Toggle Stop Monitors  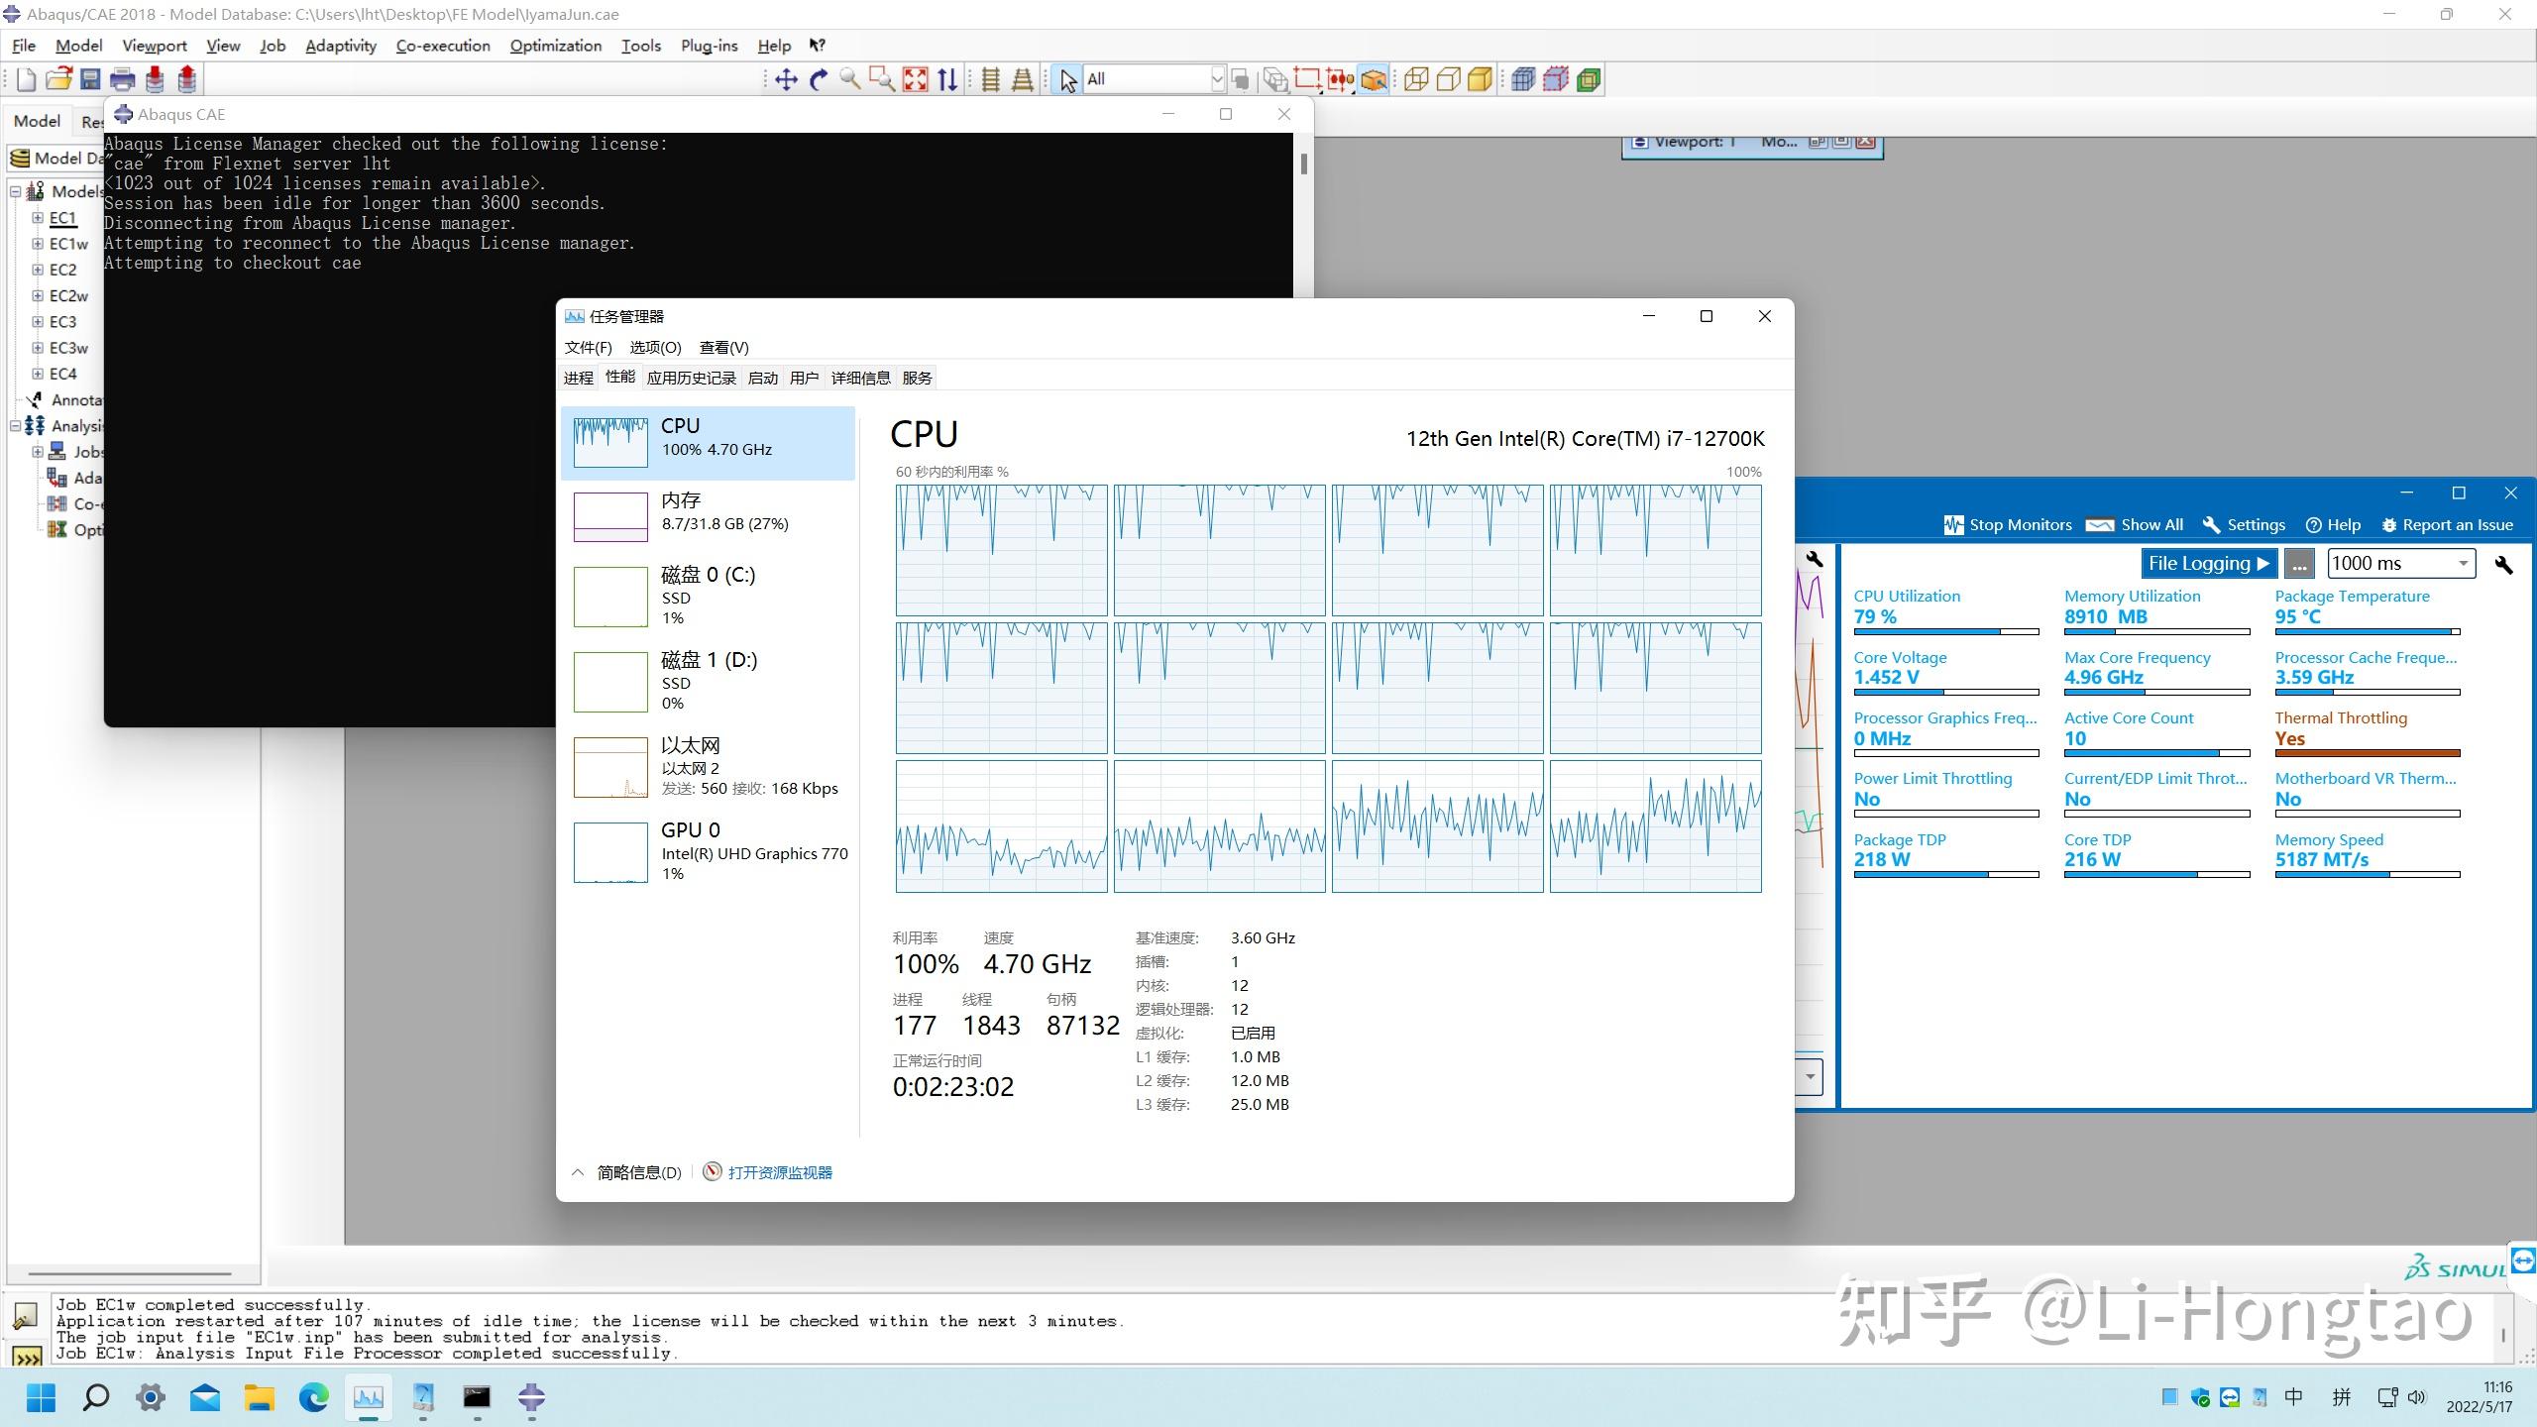pyautogui.click(x=2008, y=525)
